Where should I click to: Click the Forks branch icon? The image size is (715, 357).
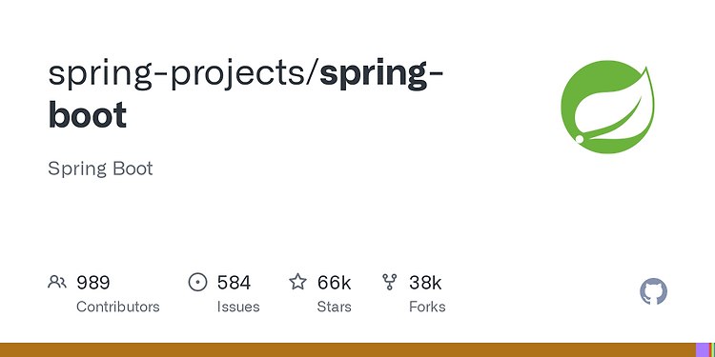click(389, 282)
